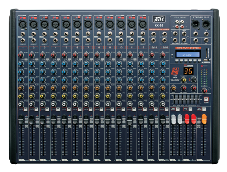Move the left red main L fader
This screenshot has height=172, width=227.
coord(187,119)
